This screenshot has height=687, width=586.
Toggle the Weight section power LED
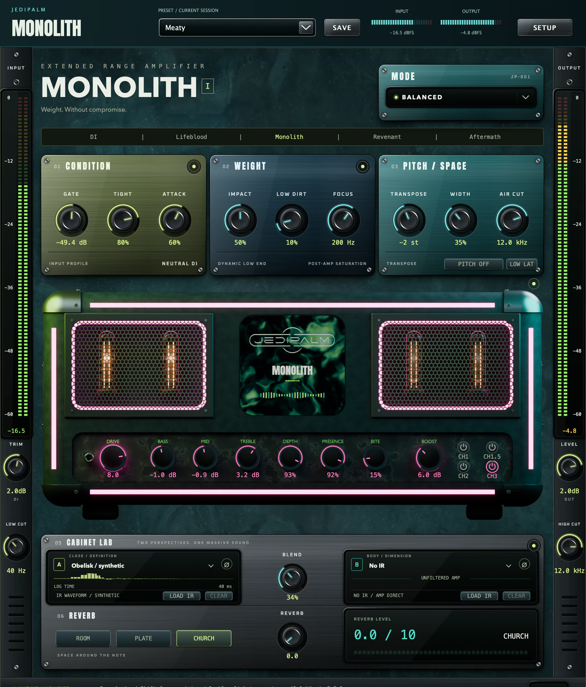(363, 166)
